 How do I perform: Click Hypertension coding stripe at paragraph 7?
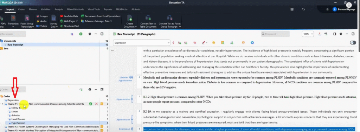pos(132,99)
